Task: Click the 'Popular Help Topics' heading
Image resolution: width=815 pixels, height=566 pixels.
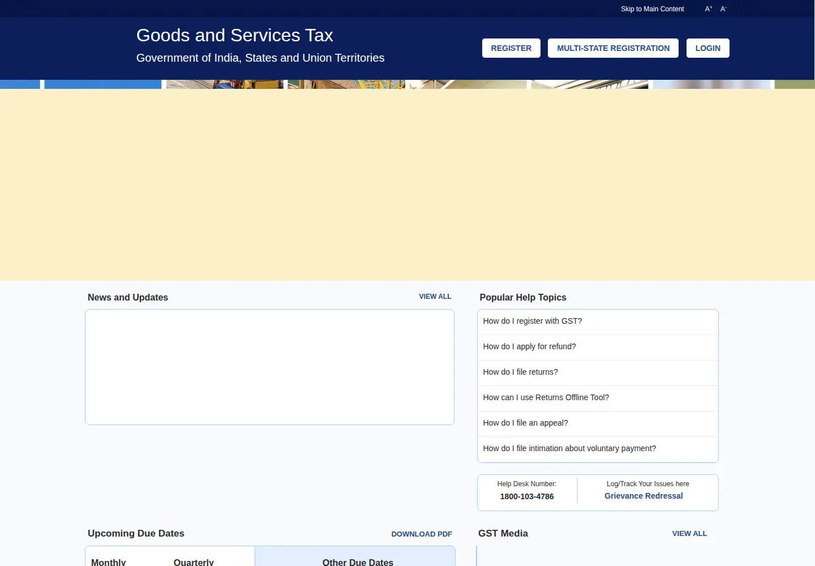Action: pos(523,298)
